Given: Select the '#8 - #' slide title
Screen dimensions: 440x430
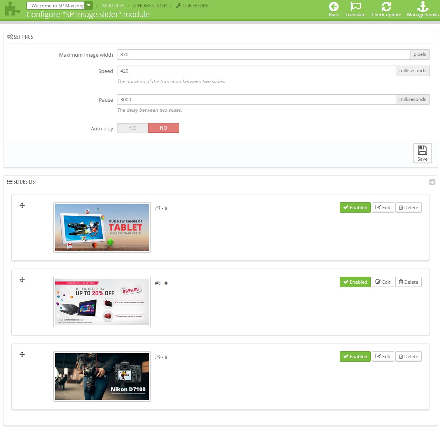Looking at the screenshot, I should pos(161,283).
